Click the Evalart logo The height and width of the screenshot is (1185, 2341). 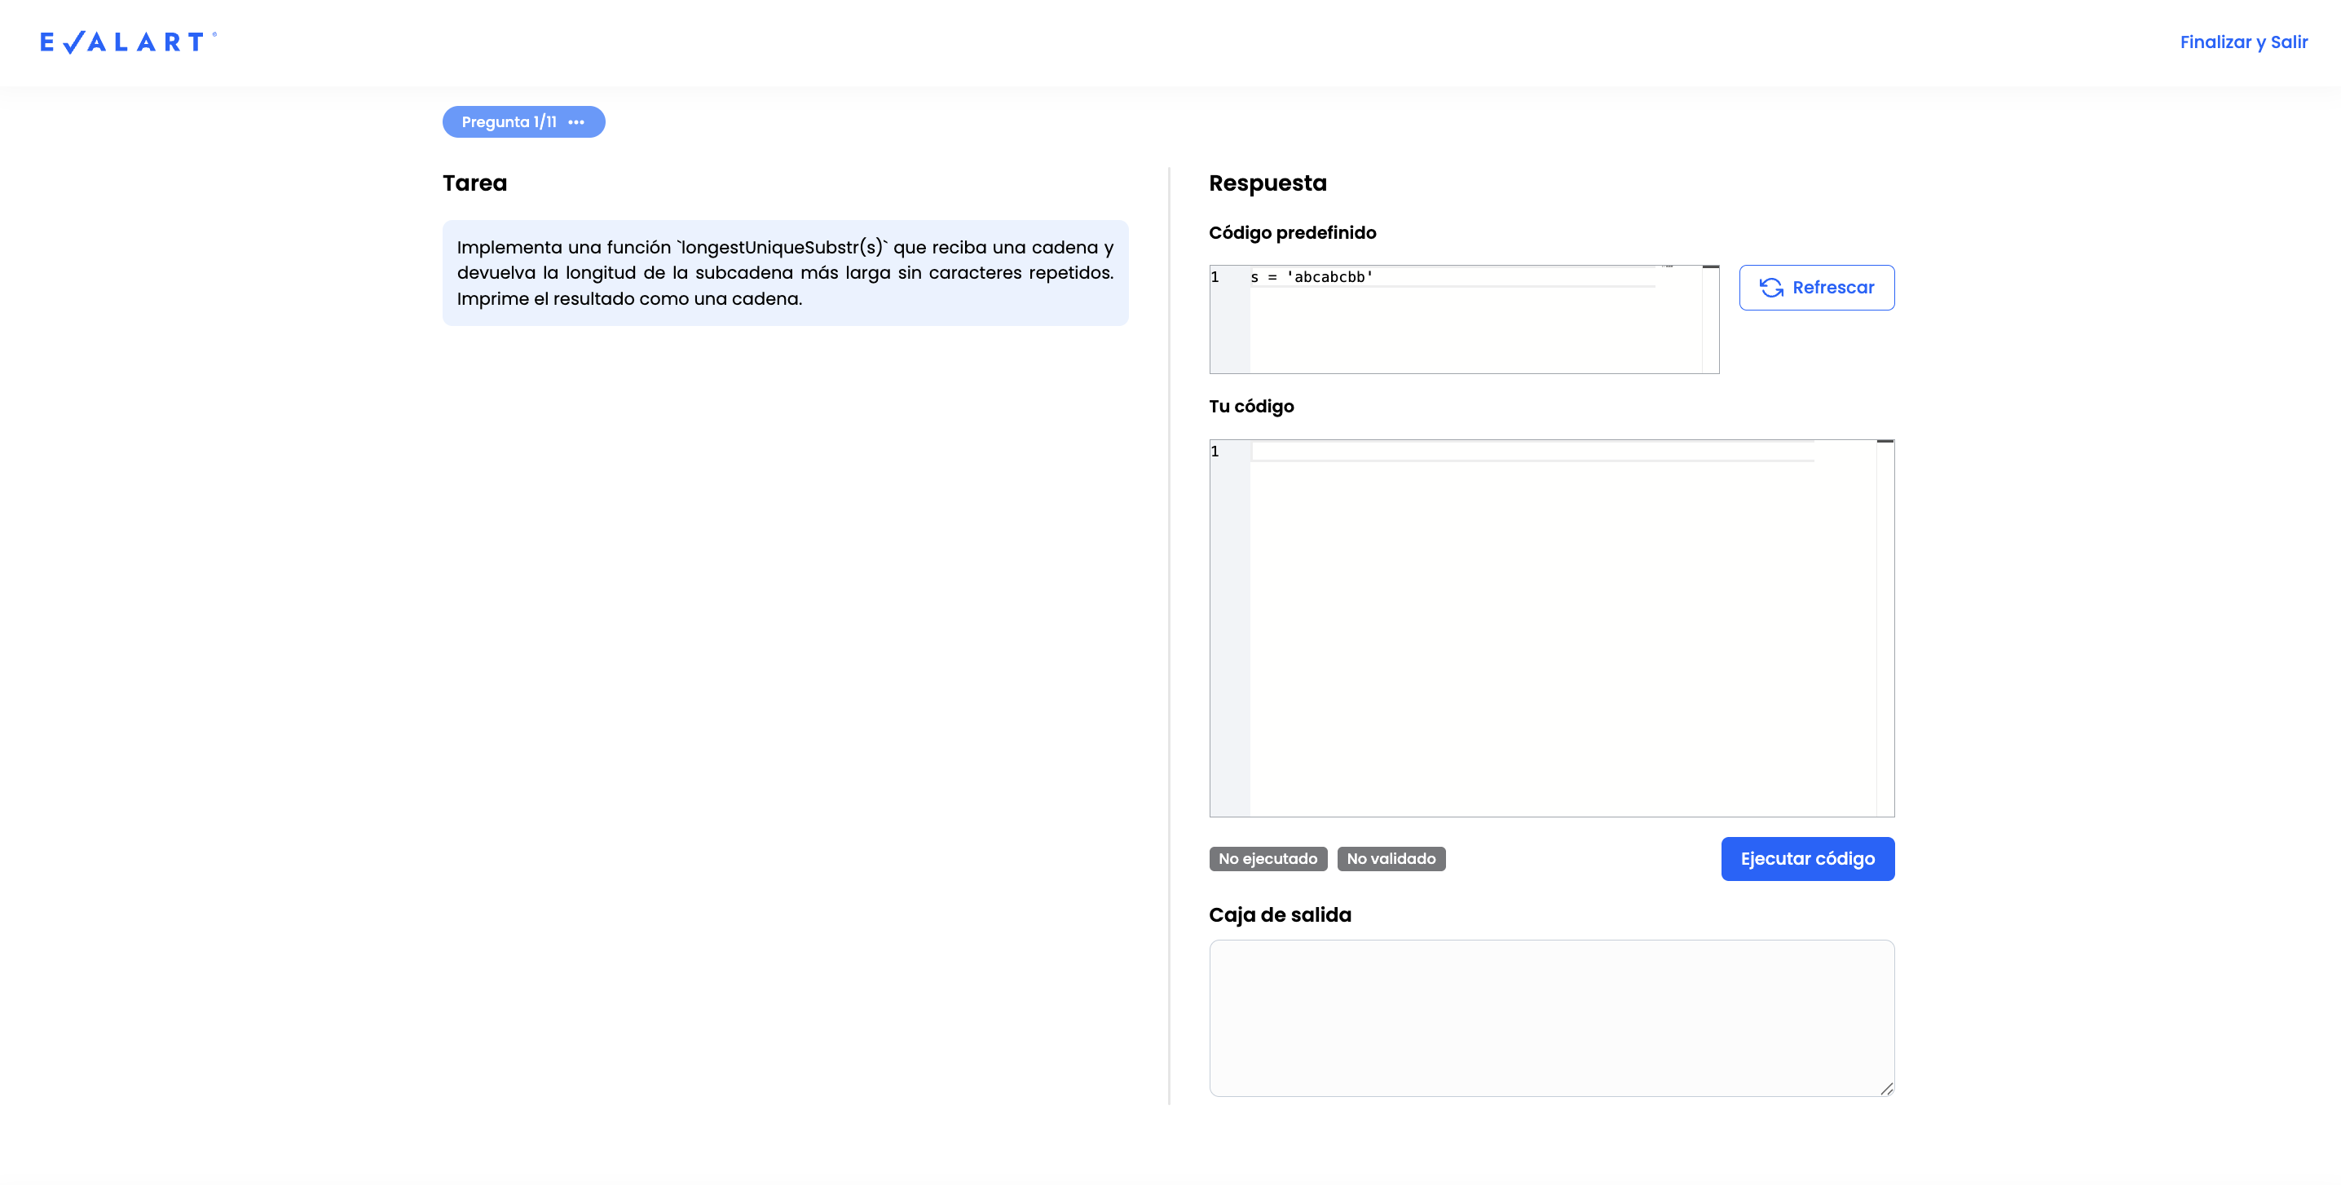(128, 42)
